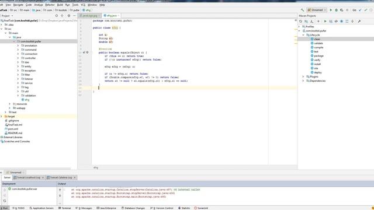Close the Tomcat Catalina Log tab
Screen dimensions: 374x210
pos(75,177)
